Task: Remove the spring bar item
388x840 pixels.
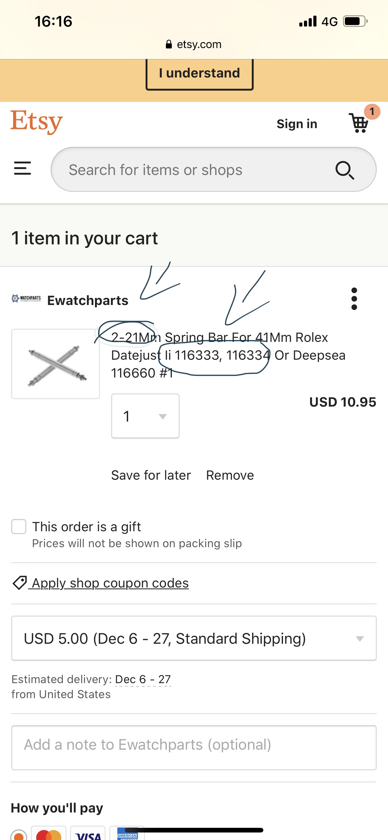Action: pyautogui.click(x=230, y=475)
